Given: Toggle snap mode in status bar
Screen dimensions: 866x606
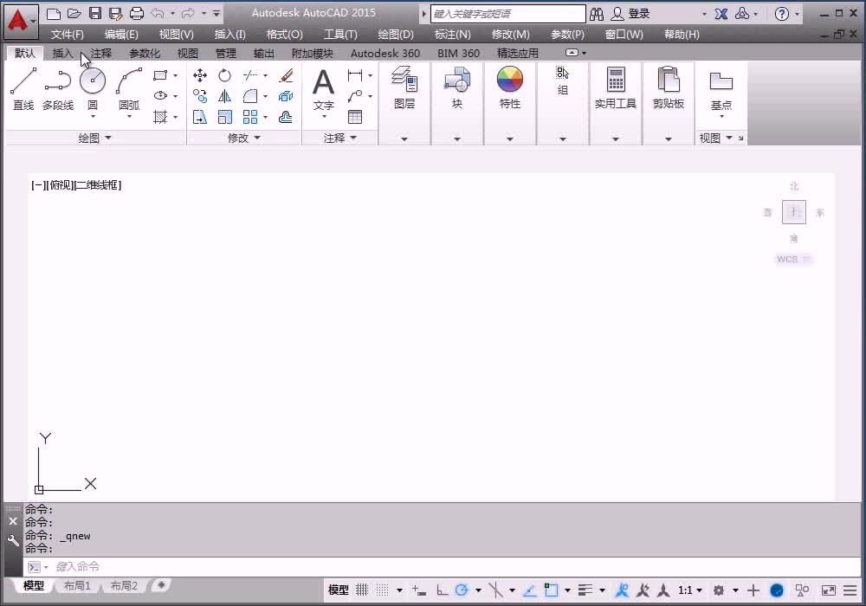Looking at the screenshot, I should (382, 590).
